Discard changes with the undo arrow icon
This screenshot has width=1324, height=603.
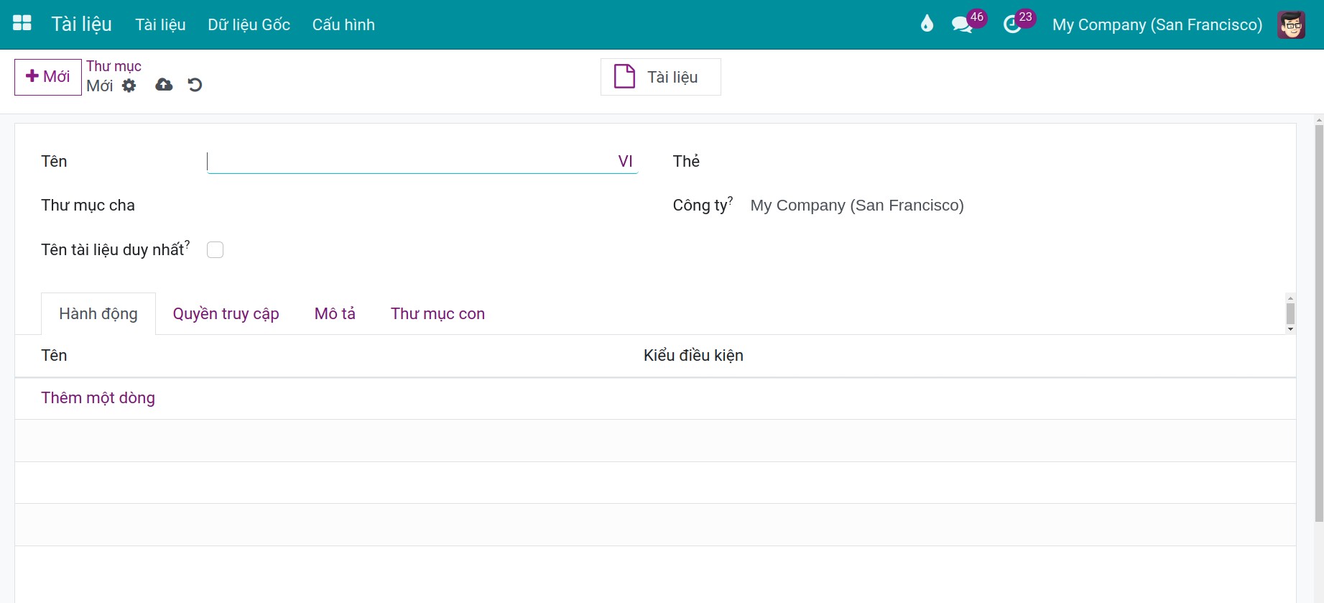pyautogui.click(x=195, y=85)
